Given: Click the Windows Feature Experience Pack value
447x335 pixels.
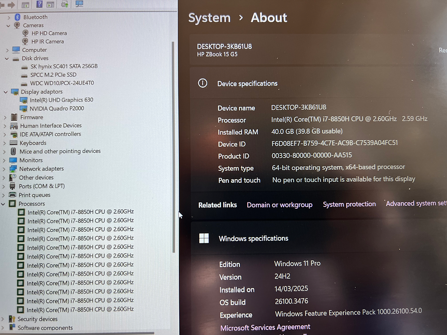Looking at the screenshot, I should coord(348,312).
